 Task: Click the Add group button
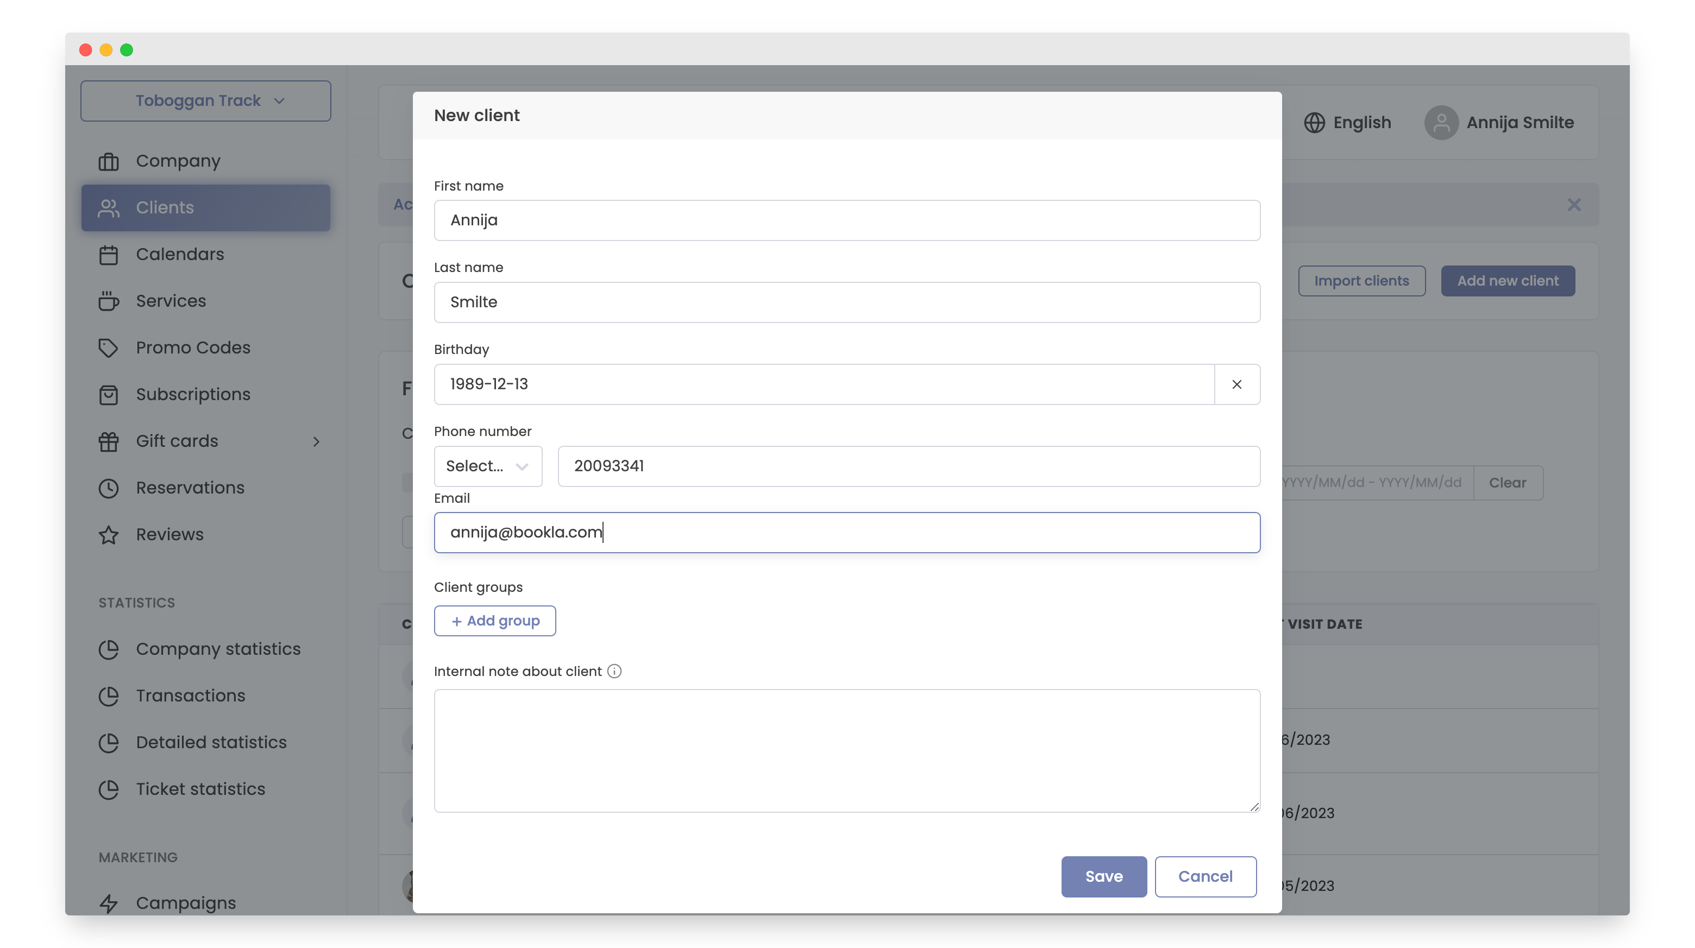click(495, 621)
